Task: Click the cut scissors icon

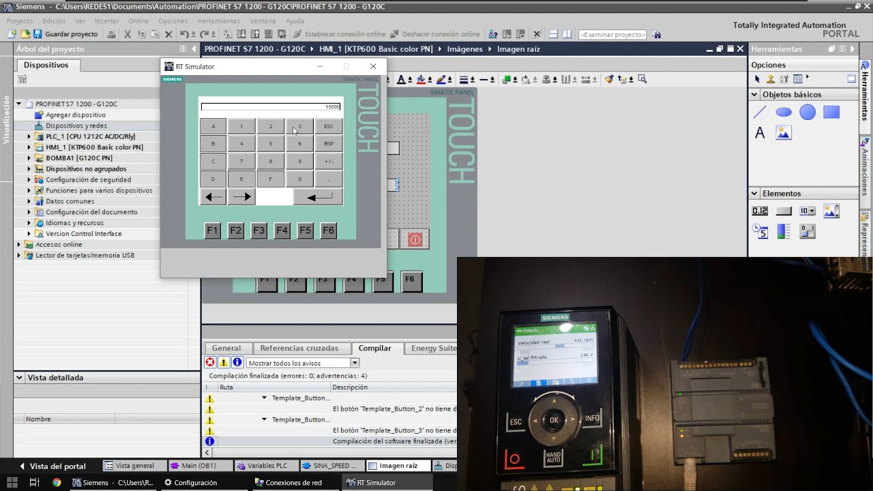Action: (127, 34)
